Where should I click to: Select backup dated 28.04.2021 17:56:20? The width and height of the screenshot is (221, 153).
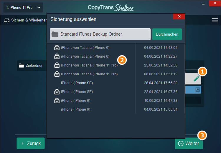116,83
